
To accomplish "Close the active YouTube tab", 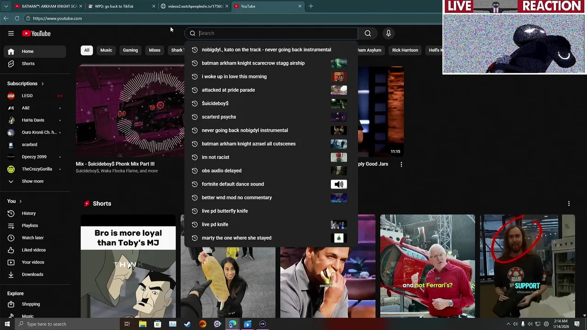I will point(300,6).
